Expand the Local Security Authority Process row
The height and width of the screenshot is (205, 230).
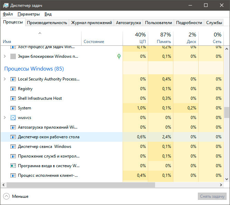tap(5, 79)
